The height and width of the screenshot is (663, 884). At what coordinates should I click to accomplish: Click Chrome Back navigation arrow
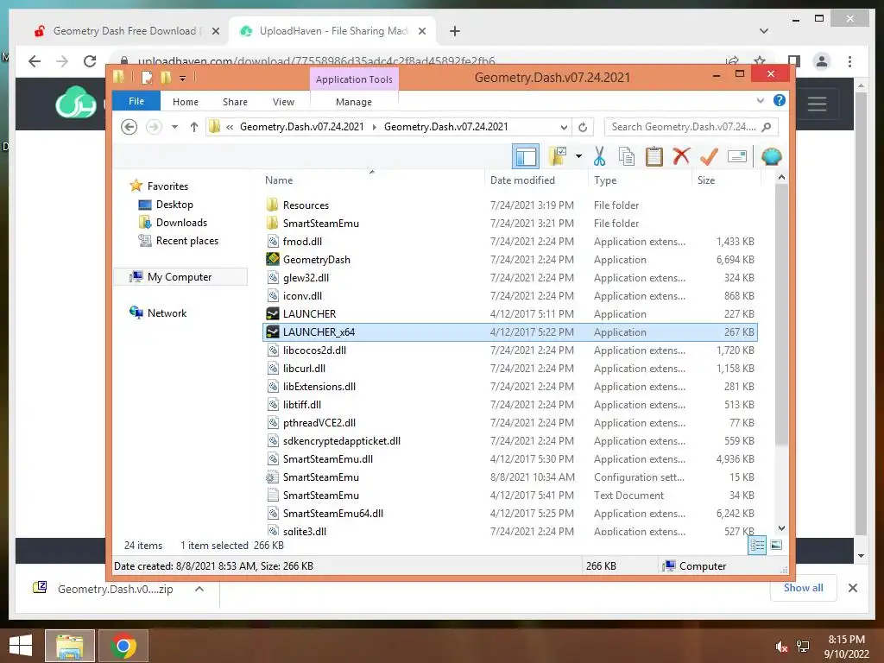pyautogui.click(x=35, y=61)
